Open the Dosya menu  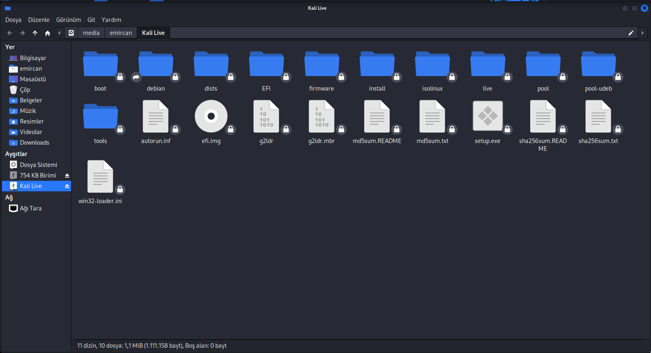pyautogui.click(x=13, y=20)
